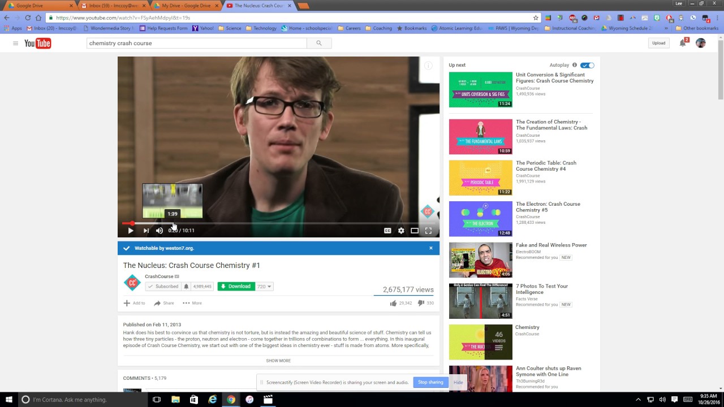This screenshot has width=724, height=407.
Task: Bookmark this page star icon
Action: point(536,18)
